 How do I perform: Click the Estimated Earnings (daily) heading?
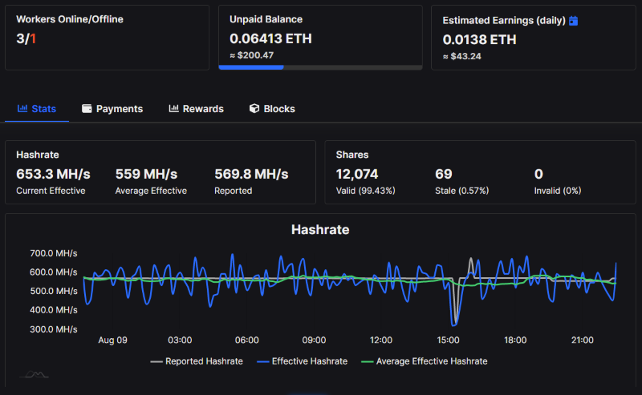(x=504, y=21)
